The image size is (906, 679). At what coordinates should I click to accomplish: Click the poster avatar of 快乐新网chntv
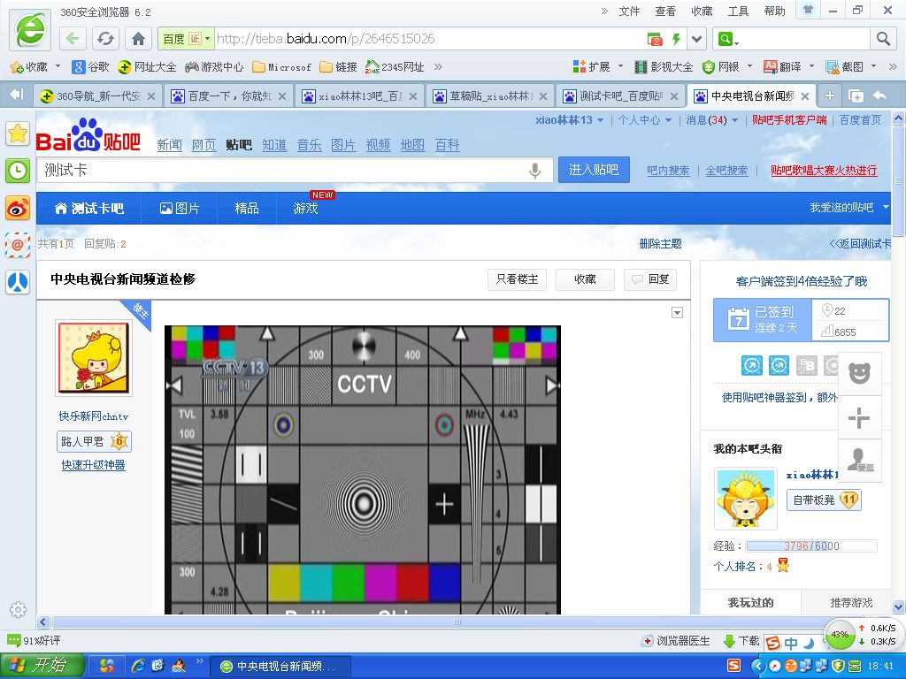[x=94, y=359]
